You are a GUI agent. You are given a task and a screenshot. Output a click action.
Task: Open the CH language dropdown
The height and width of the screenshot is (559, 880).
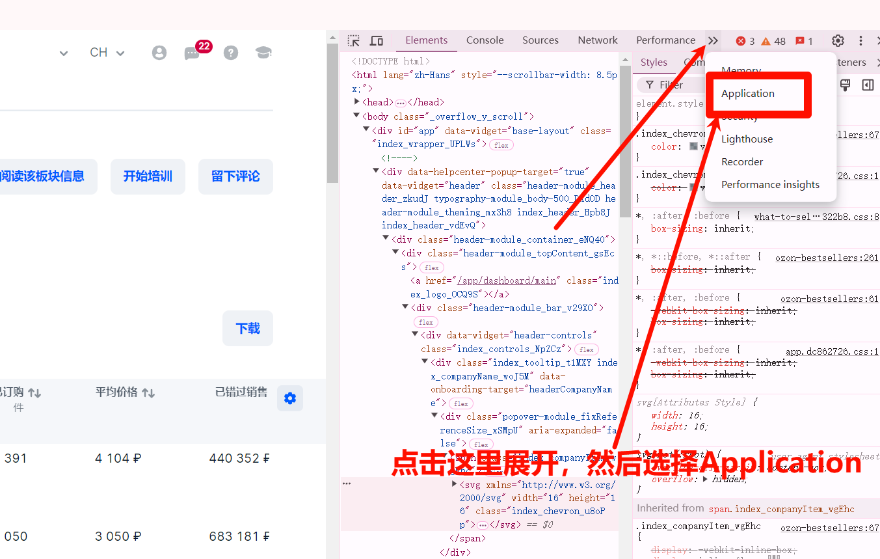tap(107, 53)
